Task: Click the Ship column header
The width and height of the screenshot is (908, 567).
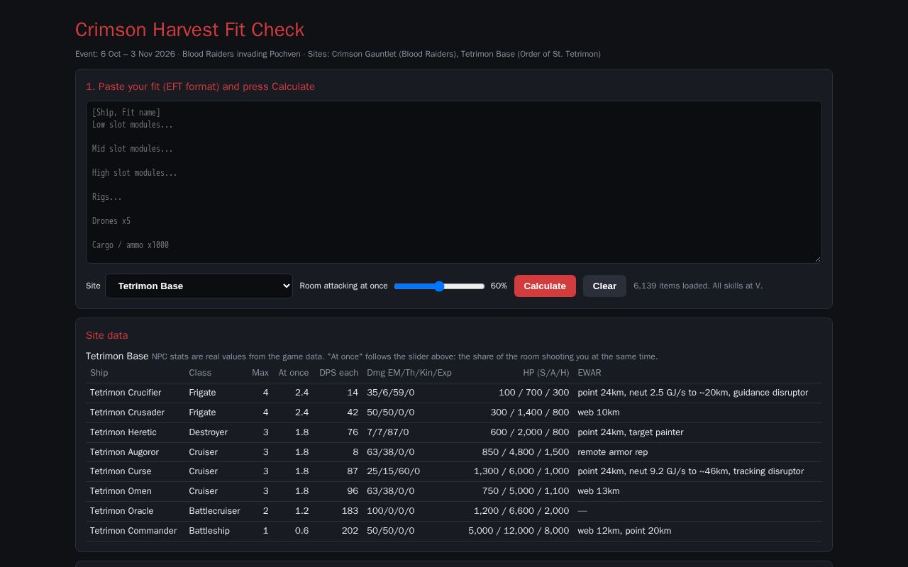Action: pos(99,373)
